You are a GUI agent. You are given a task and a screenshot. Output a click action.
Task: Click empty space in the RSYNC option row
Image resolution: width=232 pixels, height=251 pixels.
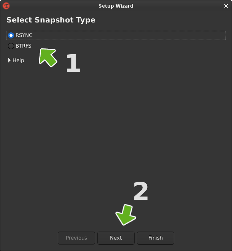tap(133, 35)
